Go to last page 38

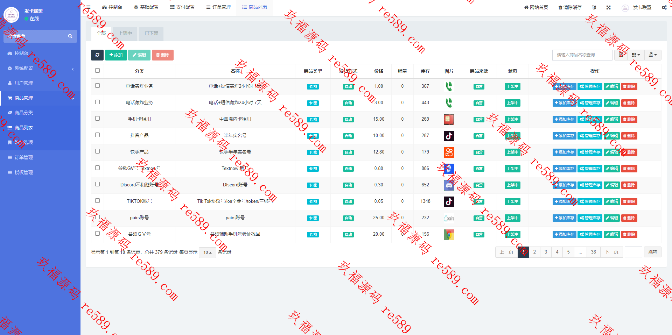pos(593,252)
